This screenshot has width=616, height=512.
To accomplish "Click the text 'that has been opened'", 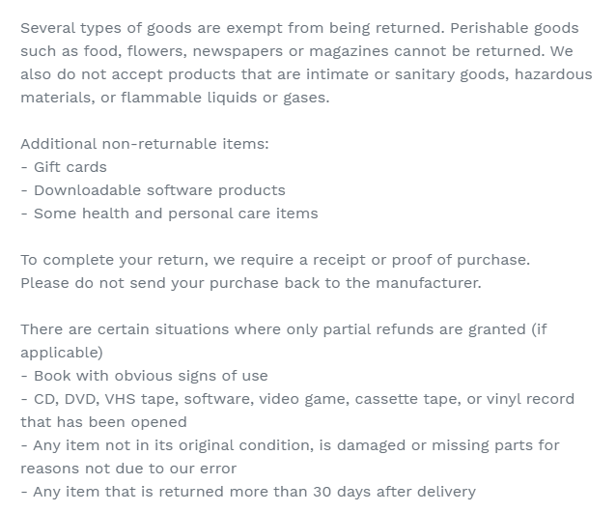I will coord(104,422).
